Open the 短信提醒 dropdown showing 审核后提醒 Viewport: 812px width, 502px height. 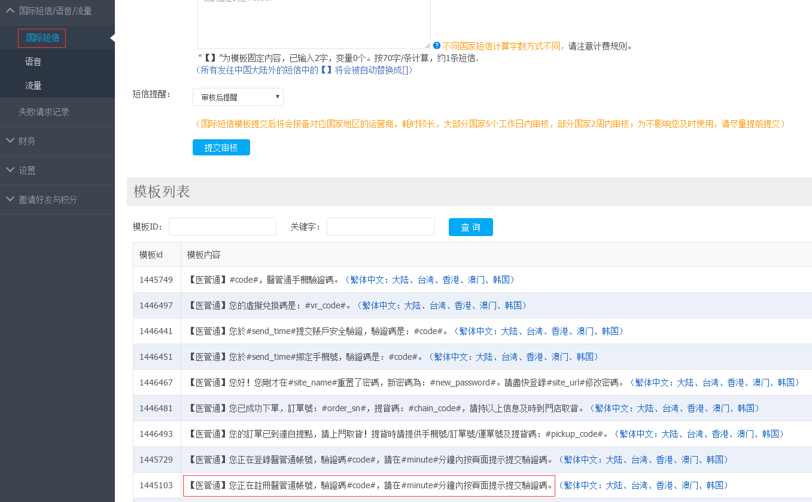tap(238, 97)
